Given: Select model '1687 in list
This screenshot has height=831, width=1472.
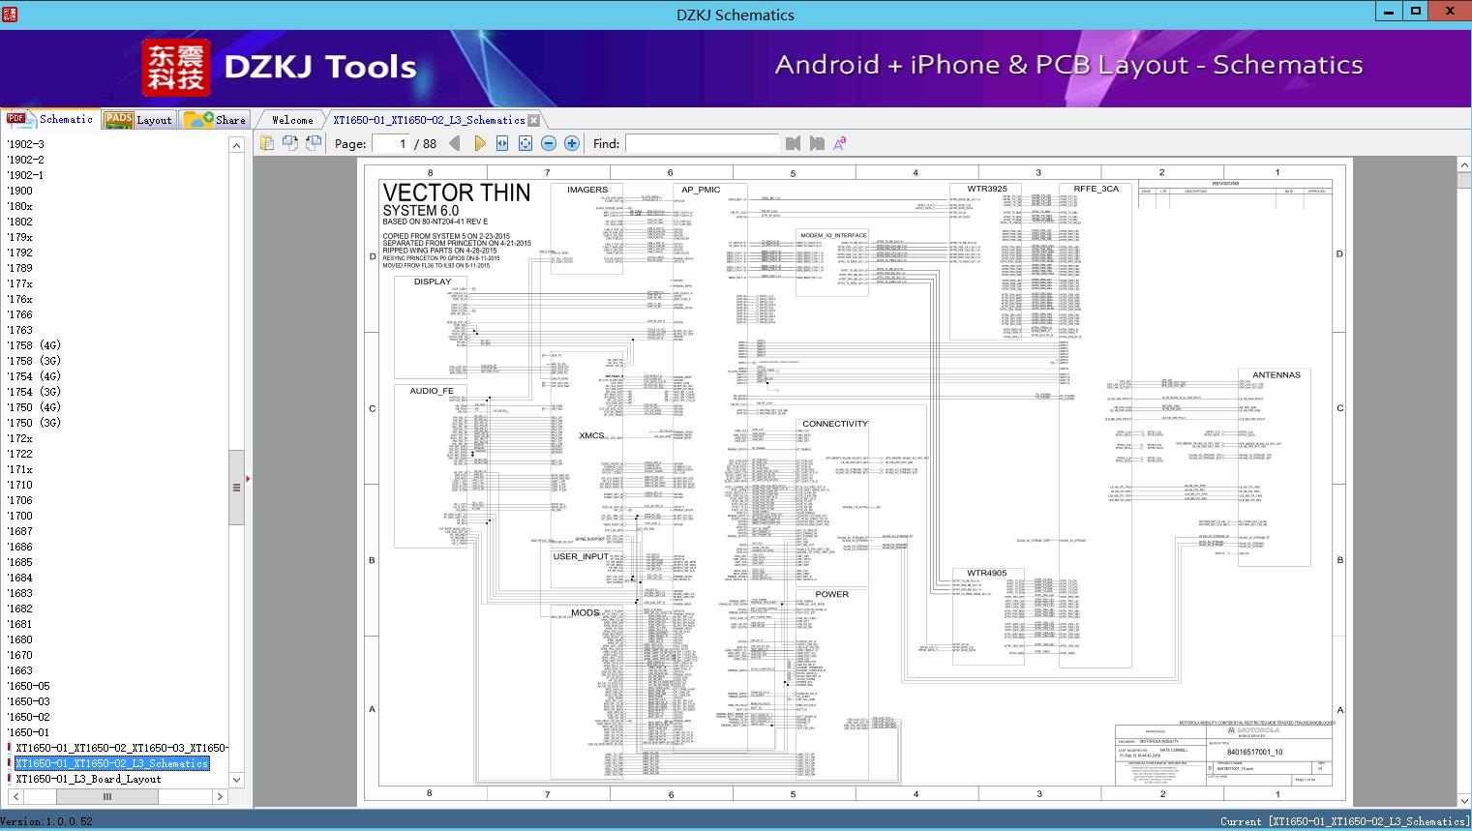Looking at the screenshot, I should coord(19,531).
